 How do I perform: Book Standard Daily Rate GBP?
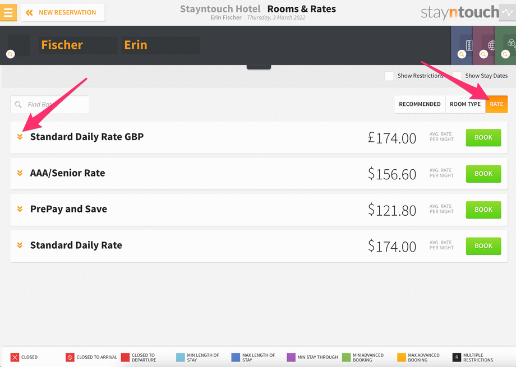483,137
